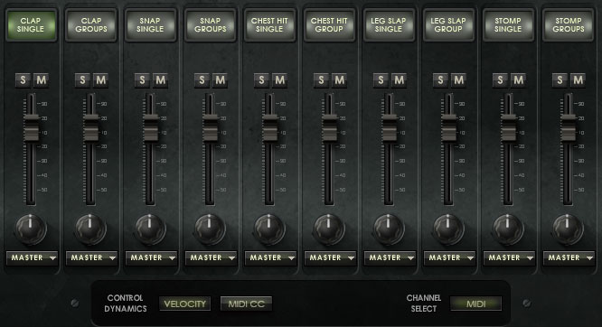
Task: Mute the Chest Hit Single channel
Action: pos(279,80)
